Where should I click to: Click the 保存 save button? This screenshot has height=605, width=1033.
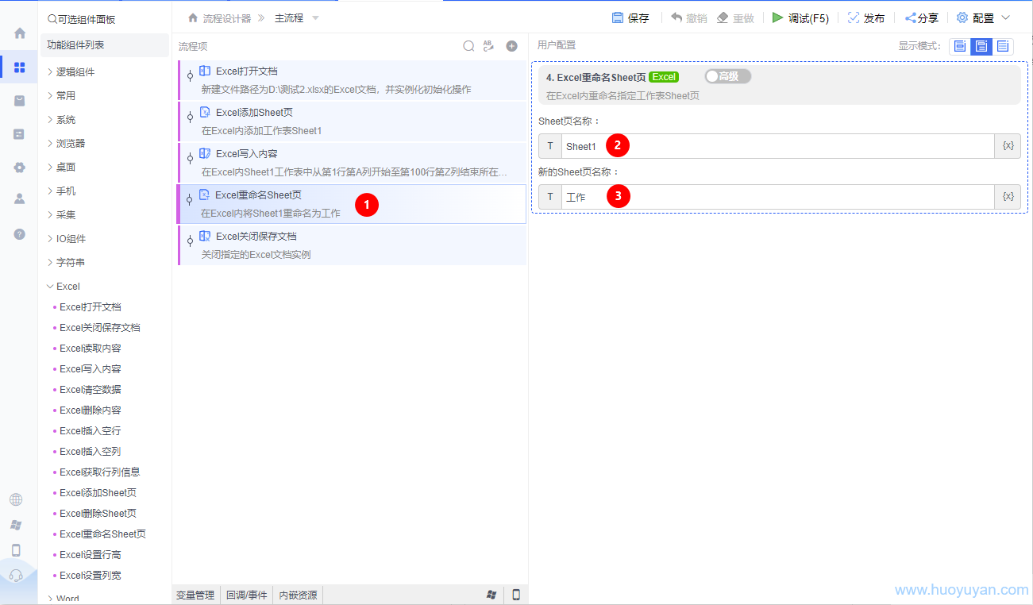click(x=630, y=18)
